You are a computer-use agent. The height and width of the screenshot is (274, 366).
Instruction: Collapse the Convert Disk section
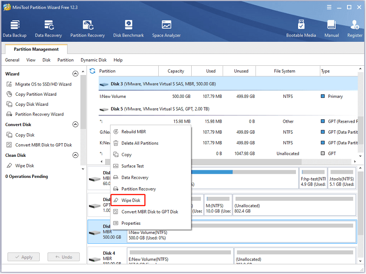click(x=75, y=124)
